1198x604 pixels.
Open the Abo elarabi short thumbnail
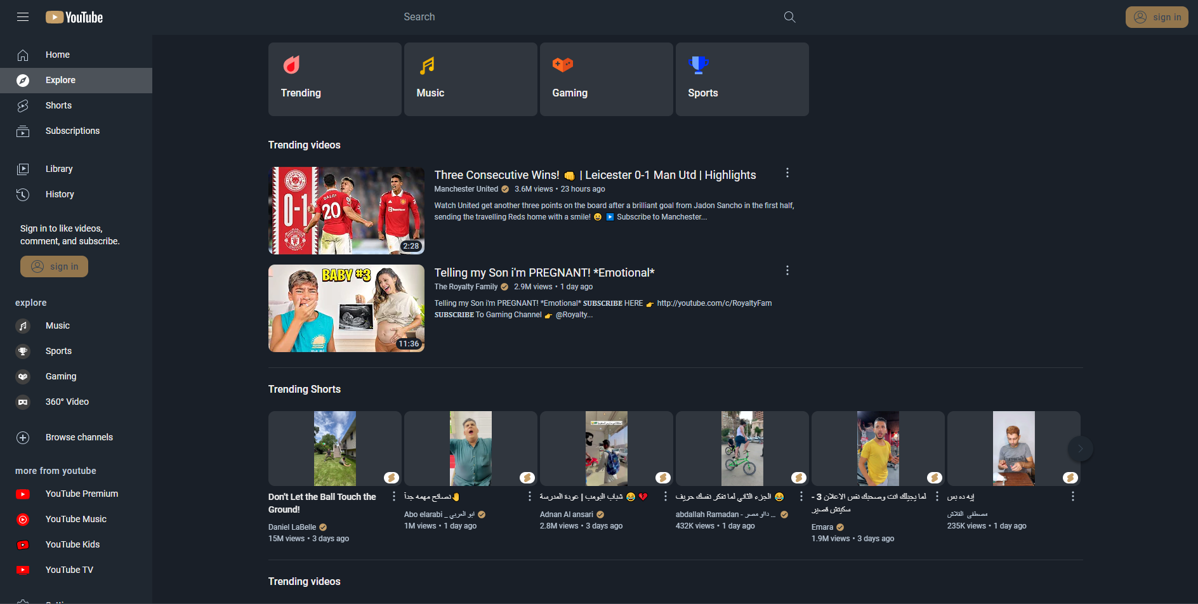[x=471, y=449]
